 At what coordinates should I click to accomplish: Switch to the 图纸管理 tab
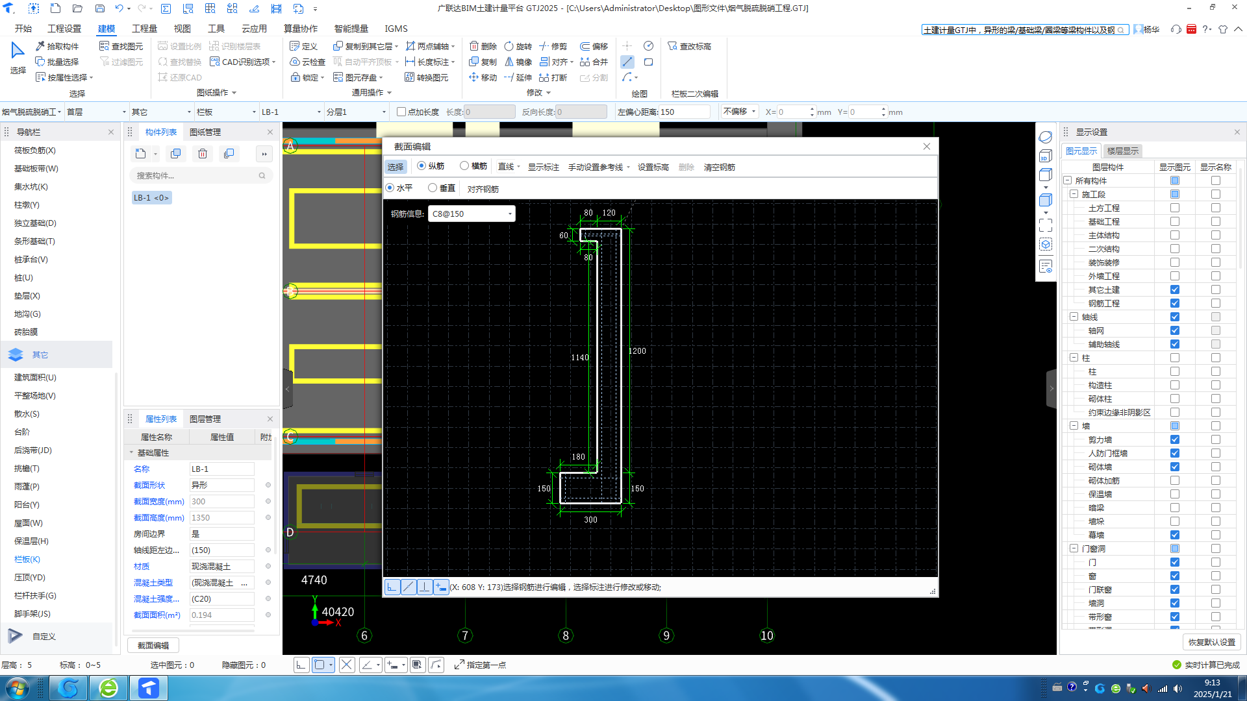(x=205, y=132)
